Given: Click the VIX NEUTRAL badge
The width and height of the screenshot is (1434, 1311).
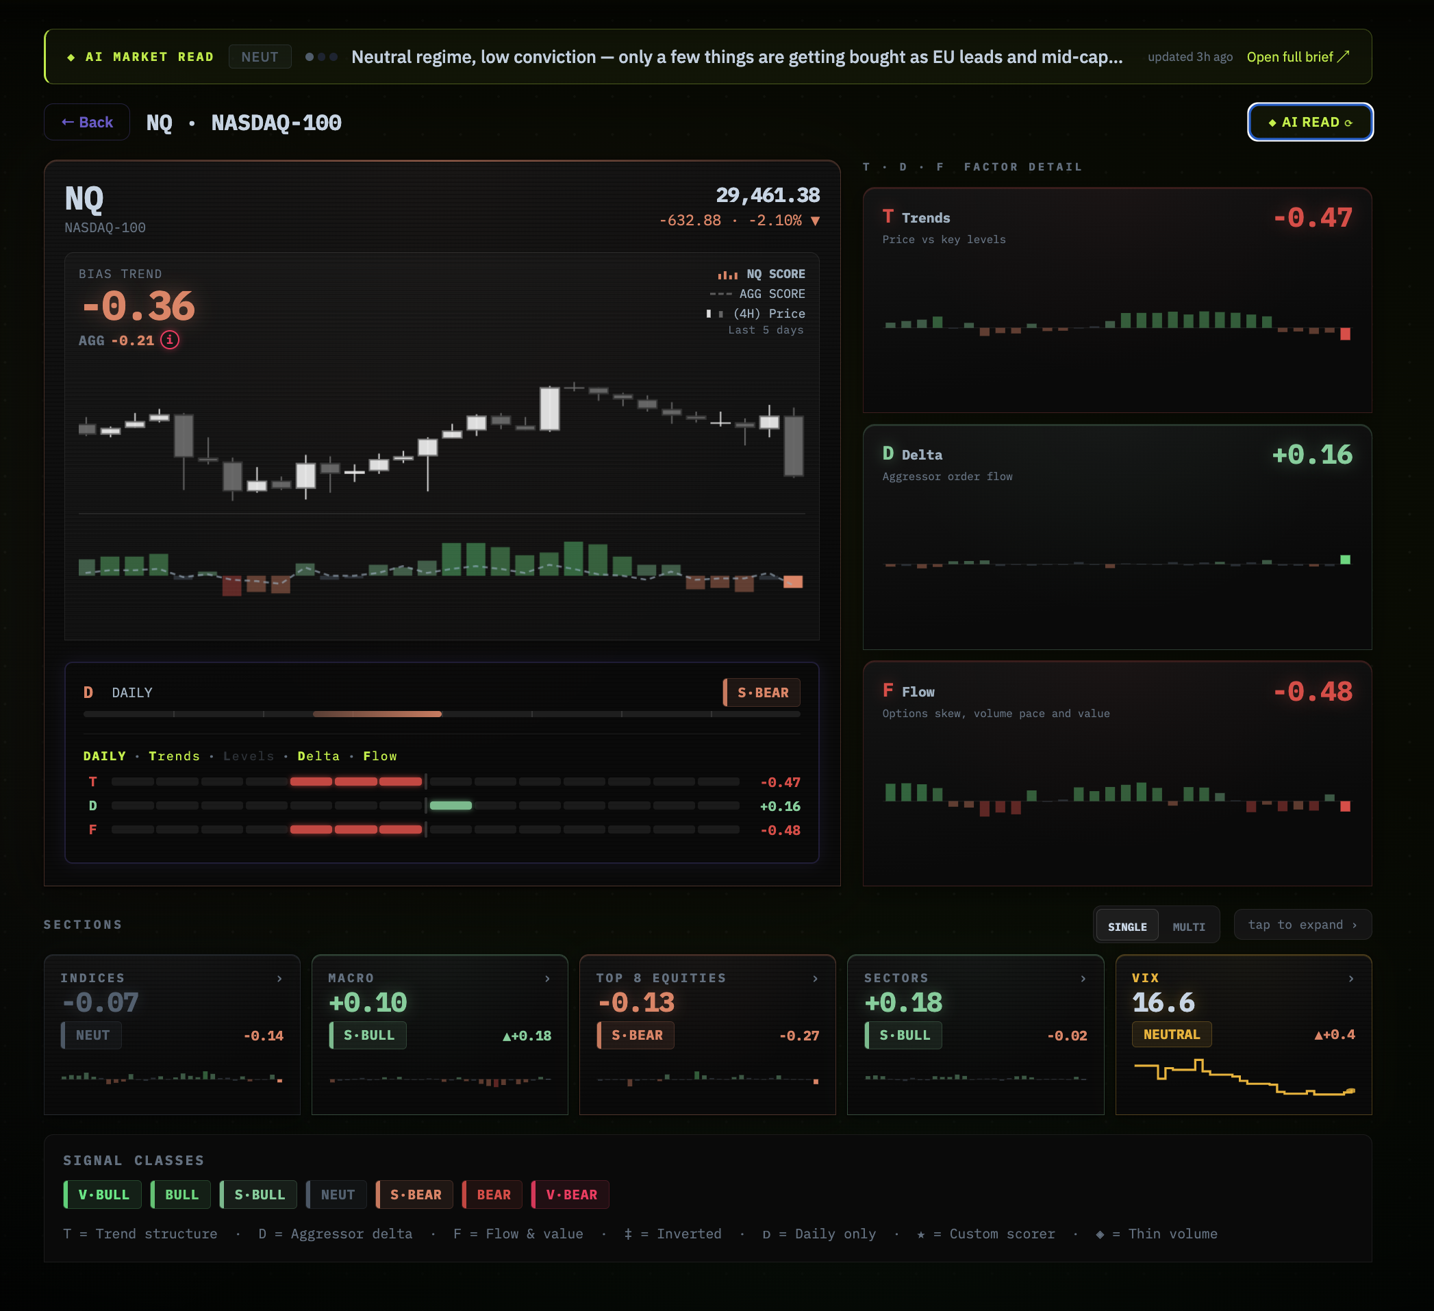Looking at the screenshot, I should tap(1172, 1034).
